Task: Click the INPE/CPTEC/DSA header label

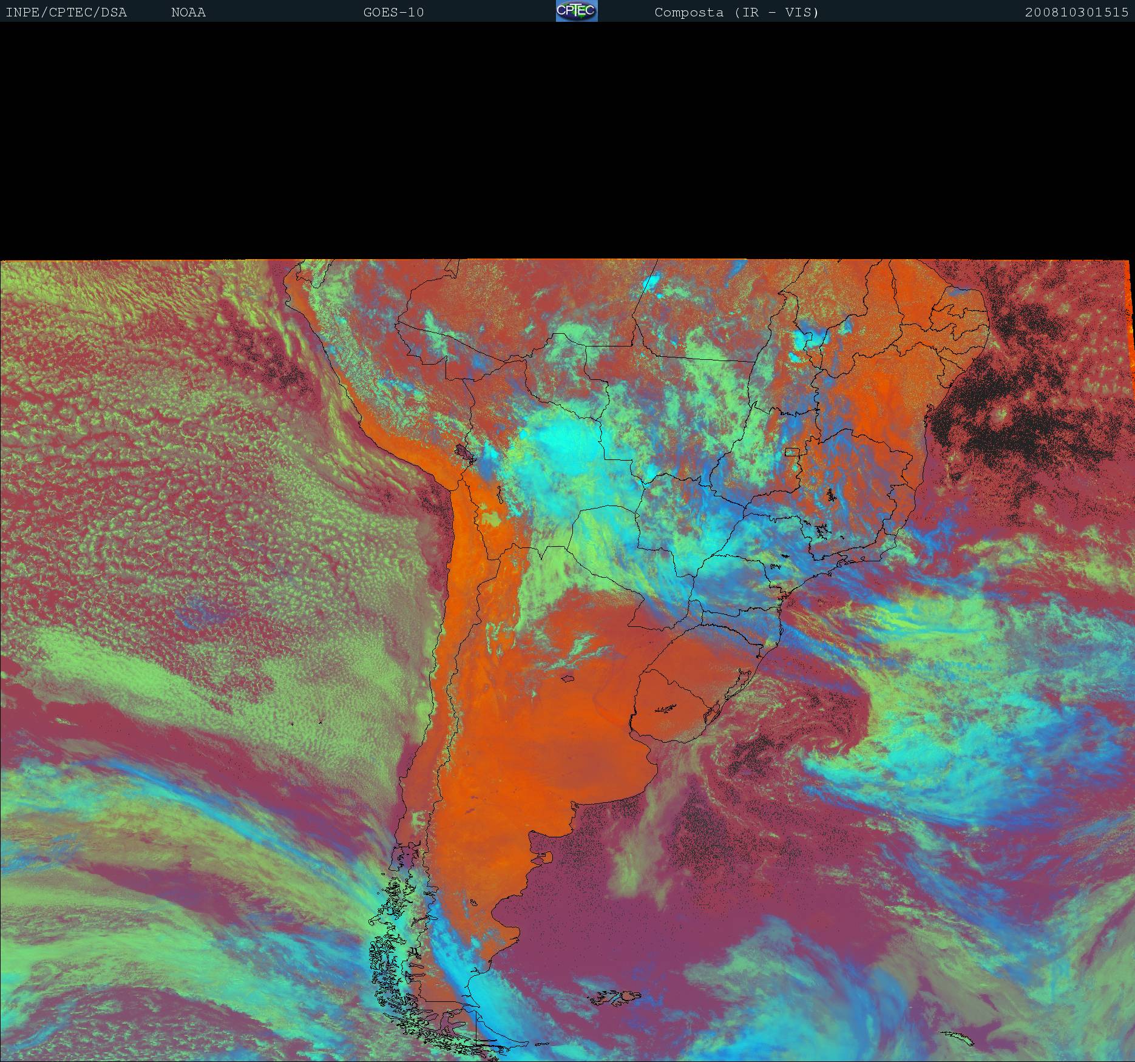Action: point(66,12)
